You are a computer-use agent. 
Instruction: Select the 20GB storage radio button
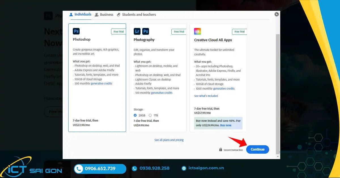click(x=135, y=115)
